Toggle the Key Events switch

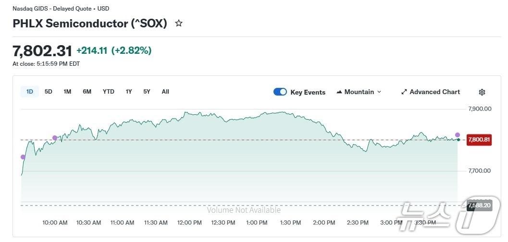click(x=280, y=92)
